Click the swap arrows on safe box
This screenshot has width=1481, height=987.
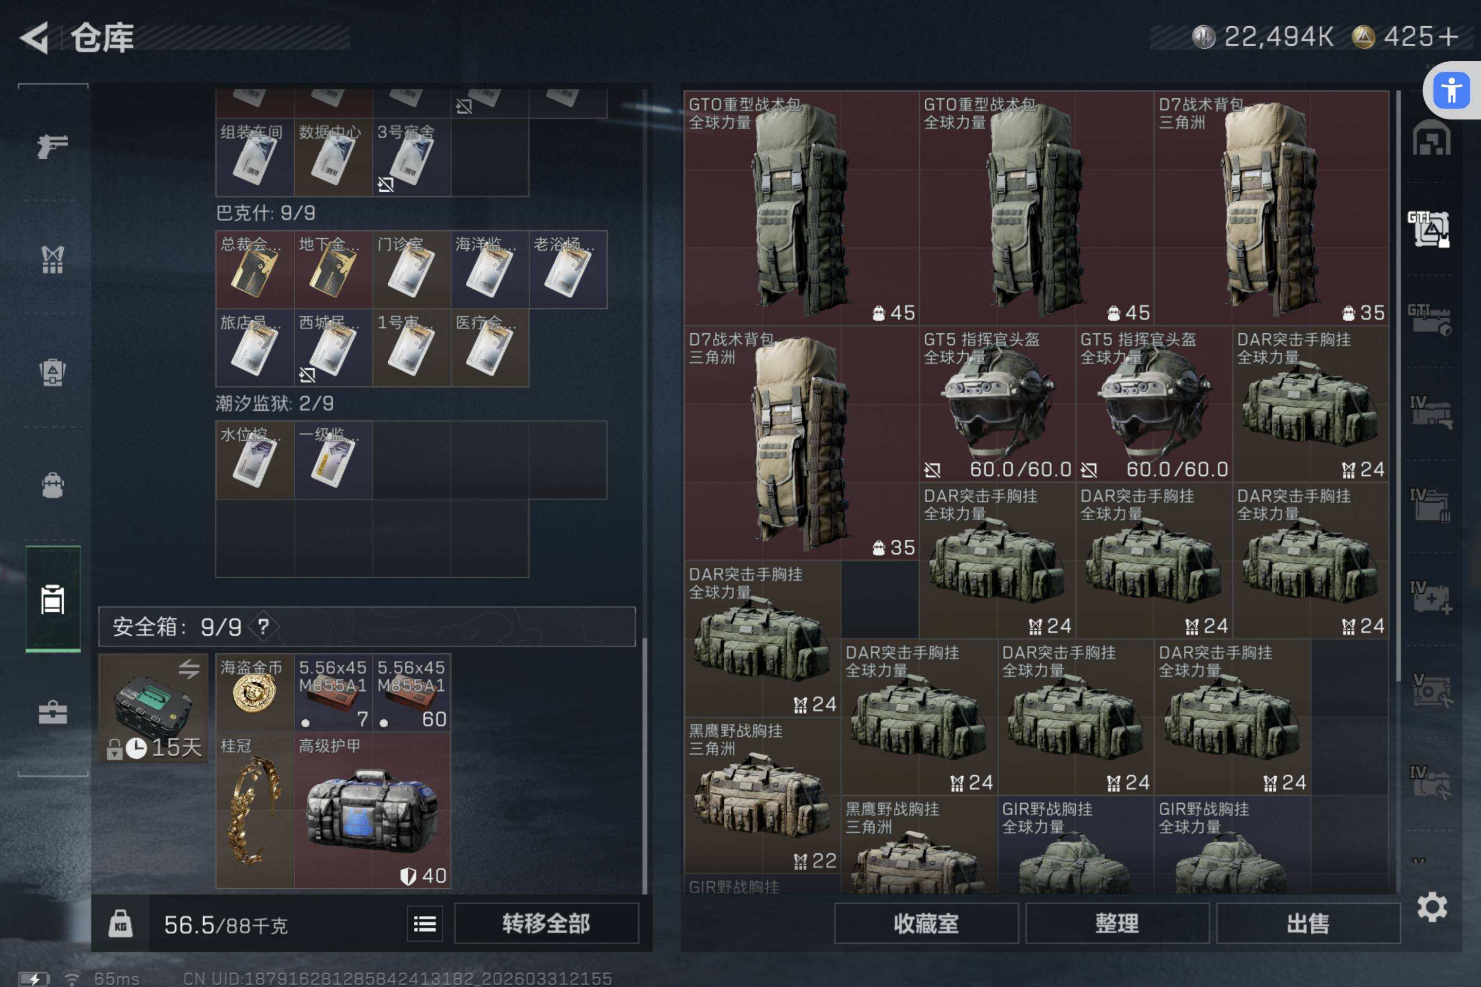[x=189, y=668]
